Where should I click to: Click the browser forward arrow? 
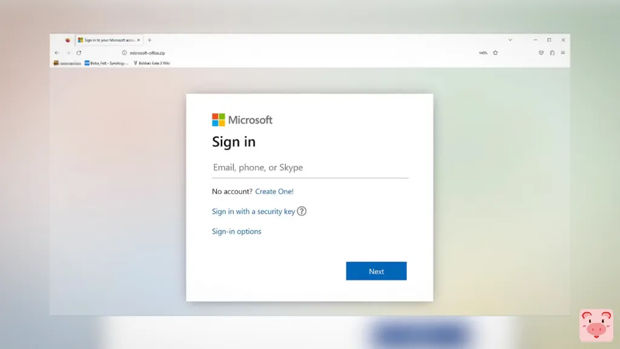[68, 53]
